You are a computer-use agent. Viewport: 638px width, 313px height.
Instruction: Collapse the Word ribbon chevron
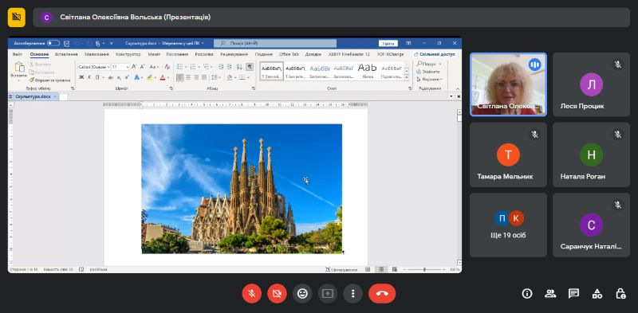pos(457,88)
